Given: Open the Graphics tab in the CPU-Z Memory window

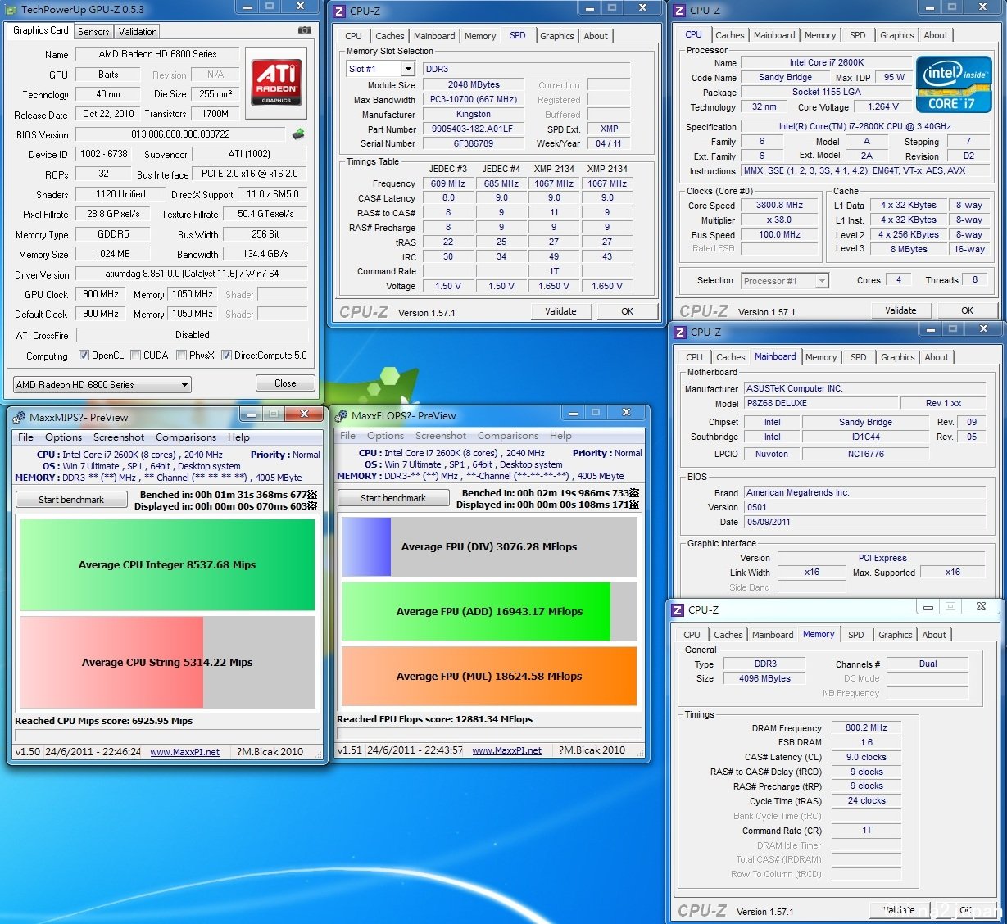Looking at the screenshot, I should [896, 635].
